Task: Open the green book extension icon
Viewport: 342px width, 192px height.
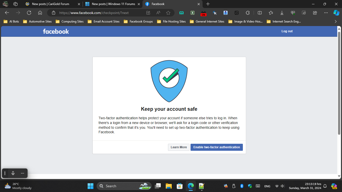Action: 182,13
